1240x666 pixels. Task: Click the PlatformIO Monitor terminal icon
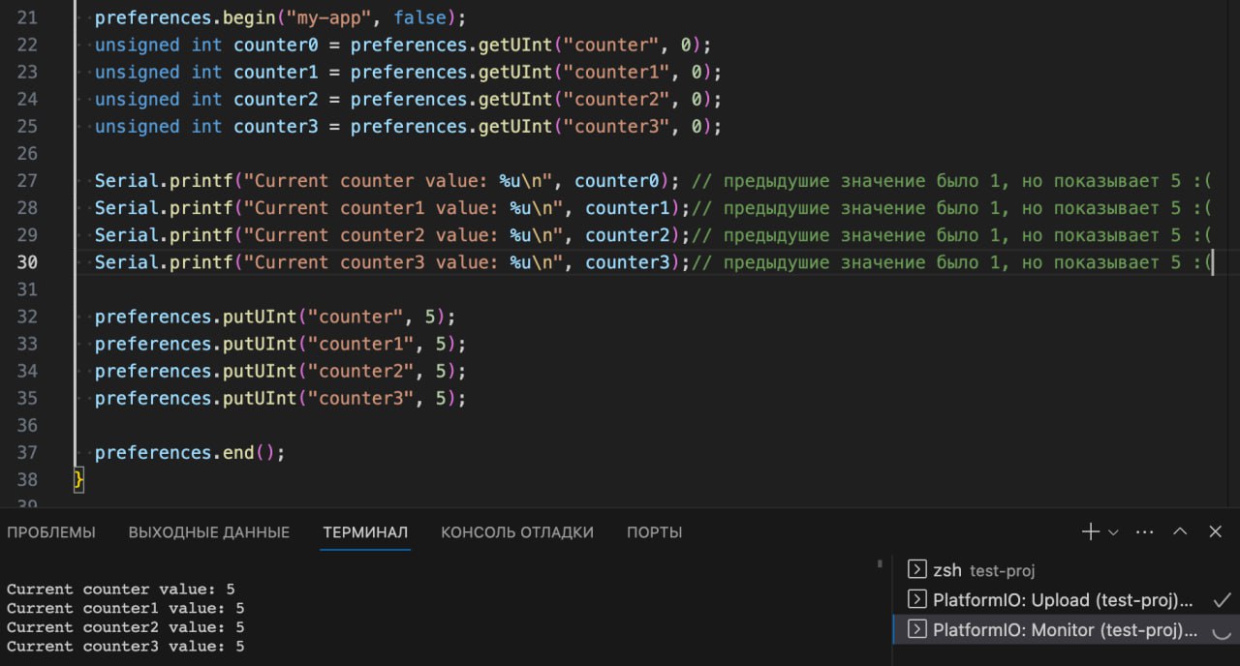pos(915,630)
